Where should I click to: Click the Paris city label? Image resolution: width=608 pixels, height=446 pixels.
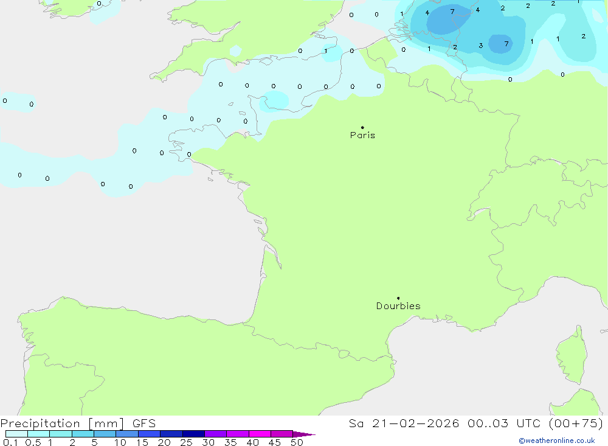362,135
